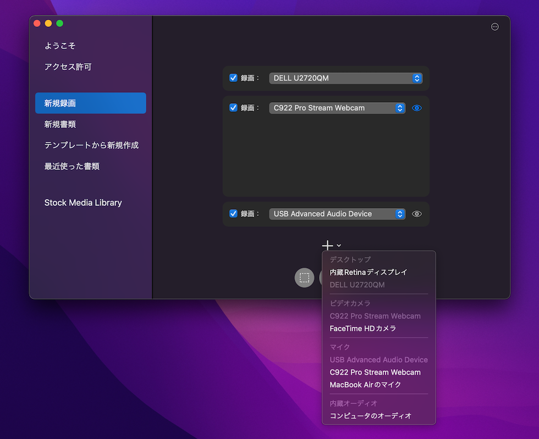Toggle visibility of the C922 Pro Stream Webcam preview
The width and height of the screenshot is (539, 439).
click(x=416, y=108)
